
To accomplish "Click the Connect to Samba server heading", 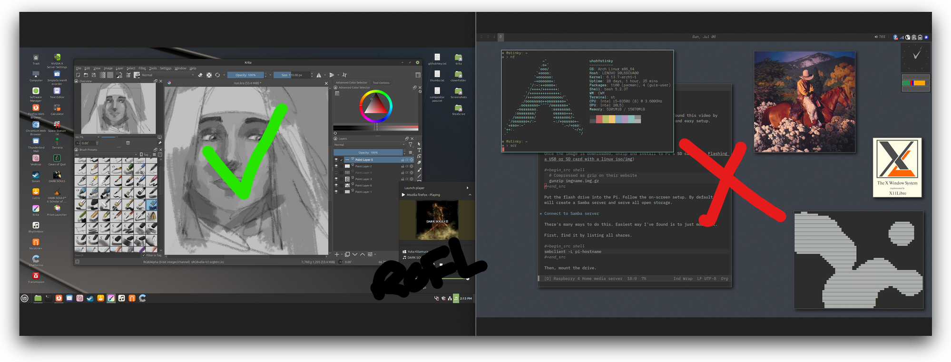I will [x=571, y=214].
